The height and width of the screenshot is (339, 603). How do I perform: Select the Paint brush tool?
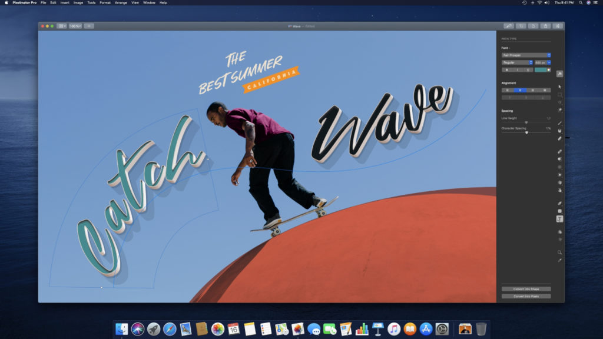click(x=559, y=123)
